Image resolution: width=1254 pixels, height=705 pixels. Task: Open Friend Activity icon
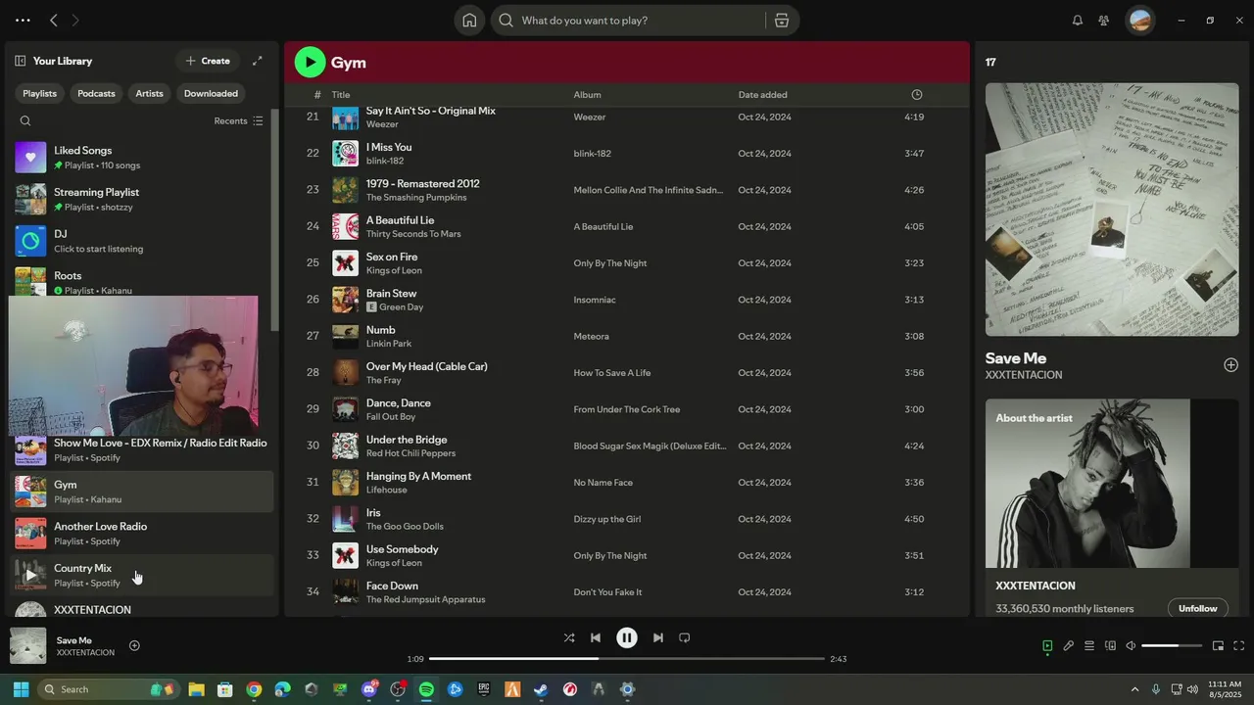pos(1104,21)
